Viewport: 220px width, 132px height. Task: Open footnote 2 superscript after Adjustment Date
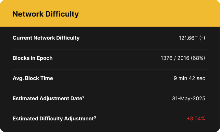83,97
